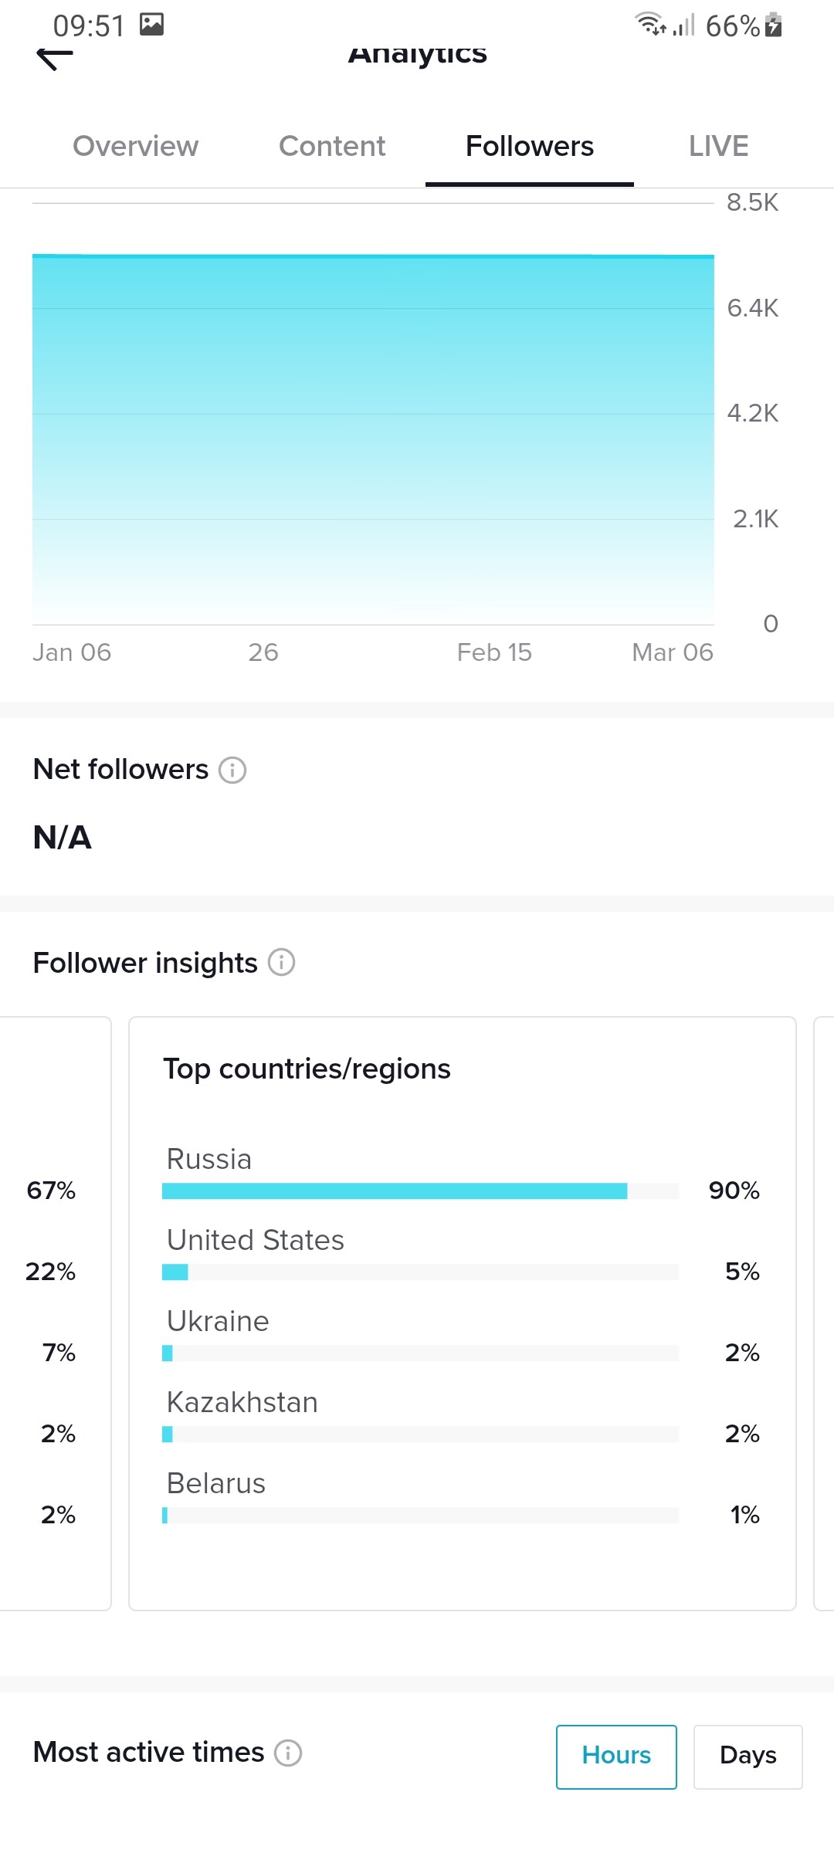834x1853 pixels.
Task: Open Most active times info icon
Action: [288, 1753]
